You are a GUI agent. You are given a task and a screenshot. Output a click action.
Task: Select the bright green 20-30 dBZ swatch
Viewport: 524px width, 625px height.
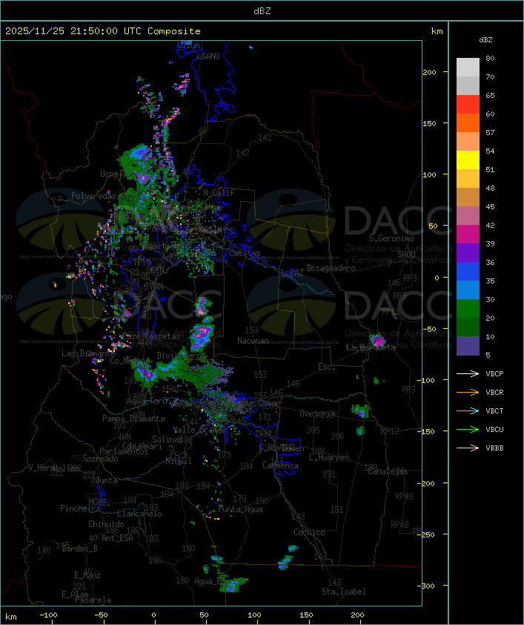pos(468,309)
